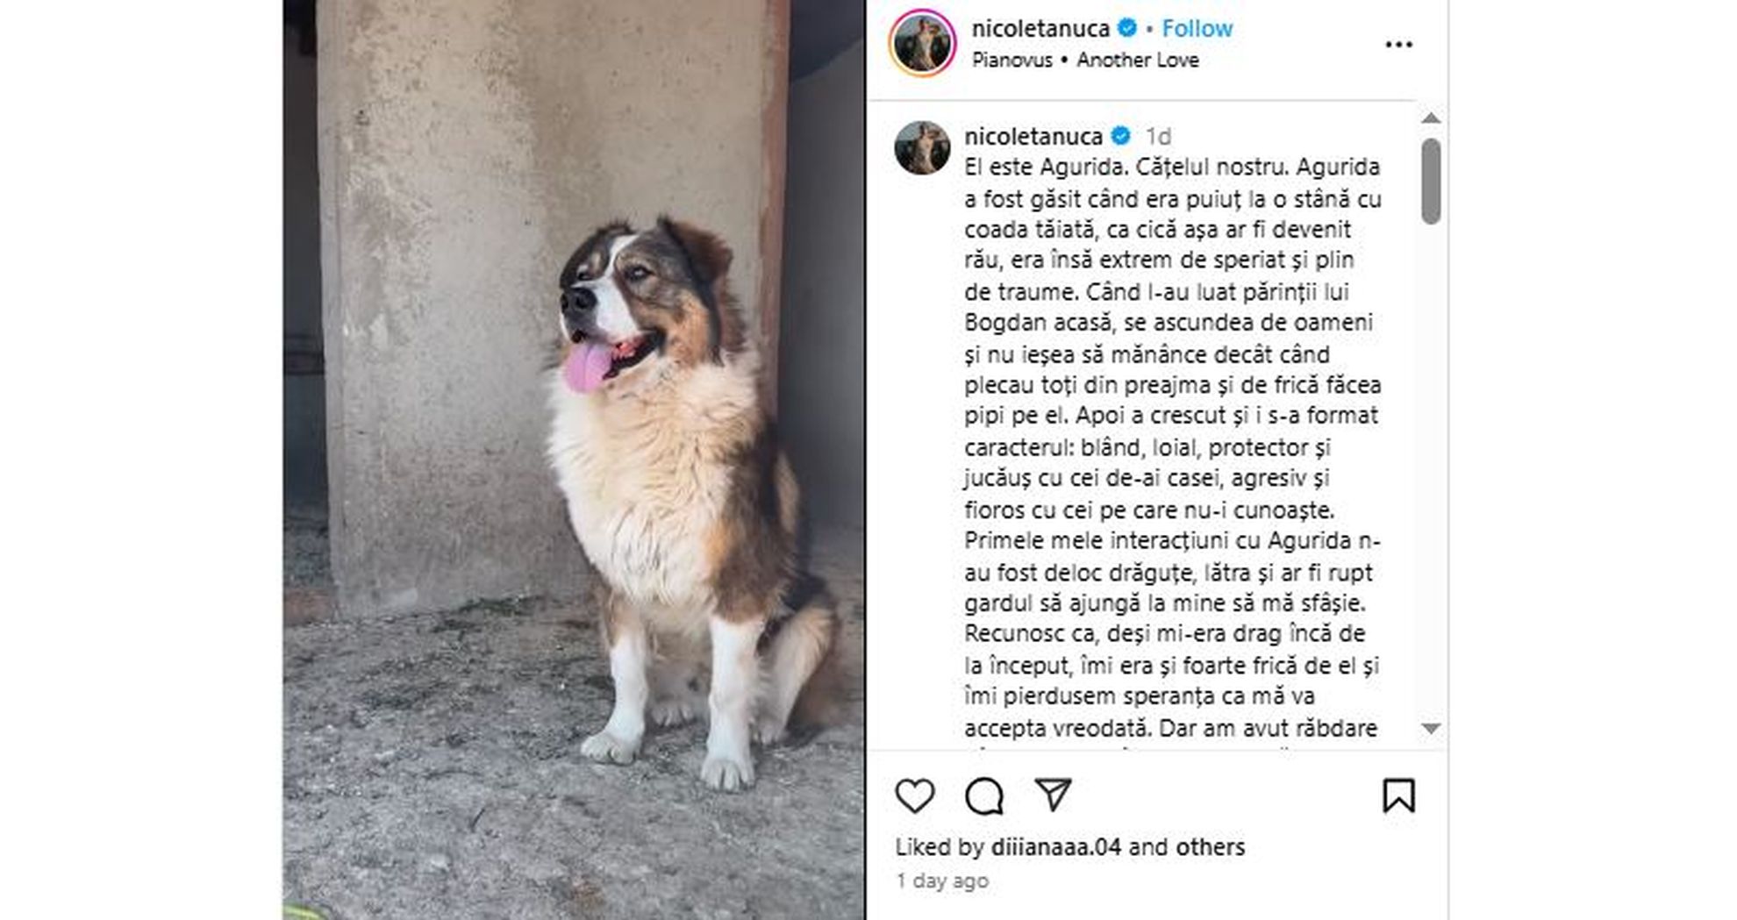Click the caption scrollbar up arrow
The width and height of the screenshot is (1737, 920).
[x=1431, y=118]
